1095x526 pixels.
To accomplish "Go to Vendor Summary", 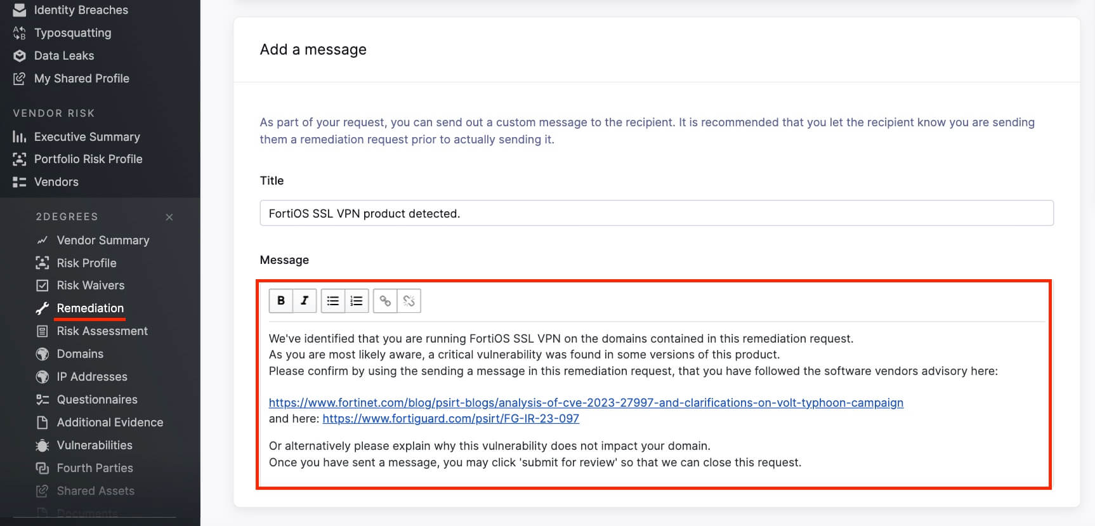I will point(103,240).
